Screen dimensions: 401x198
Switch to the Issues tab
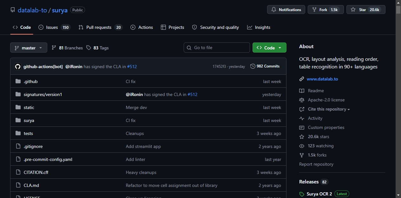coord(54,27)
